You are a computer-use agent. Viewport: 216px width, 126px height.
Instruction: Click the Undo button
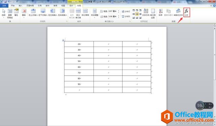(x=8, y=2)
